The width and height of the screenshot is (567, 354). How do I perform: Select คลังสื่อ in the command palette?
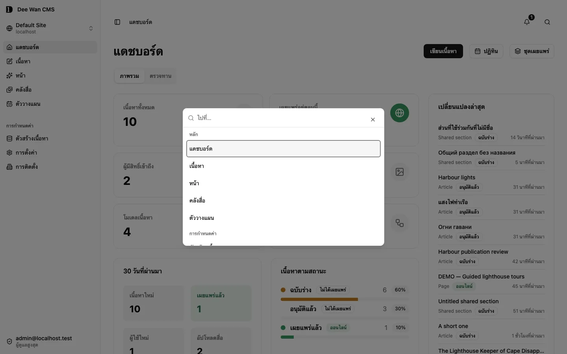coord(283,201)
